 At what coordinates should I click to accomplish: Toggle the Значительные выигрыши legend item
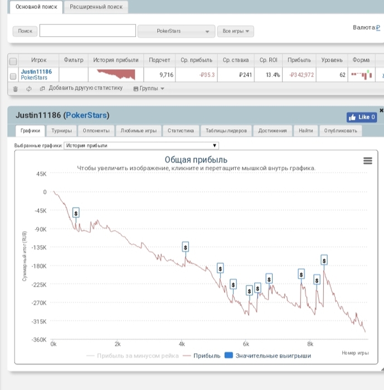(x=268, y=355)
